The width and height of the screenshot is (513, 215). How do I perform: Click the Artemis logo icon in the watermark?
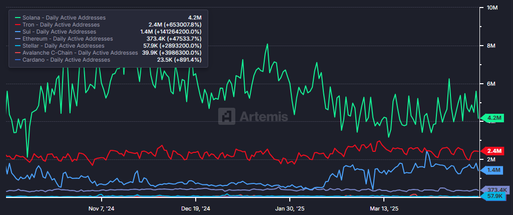point(228,116)
